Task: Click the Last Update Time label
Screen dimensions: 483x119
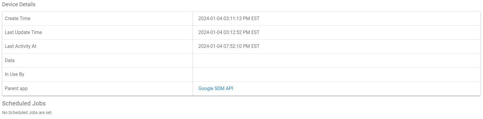Action: (x=23, y=32)
